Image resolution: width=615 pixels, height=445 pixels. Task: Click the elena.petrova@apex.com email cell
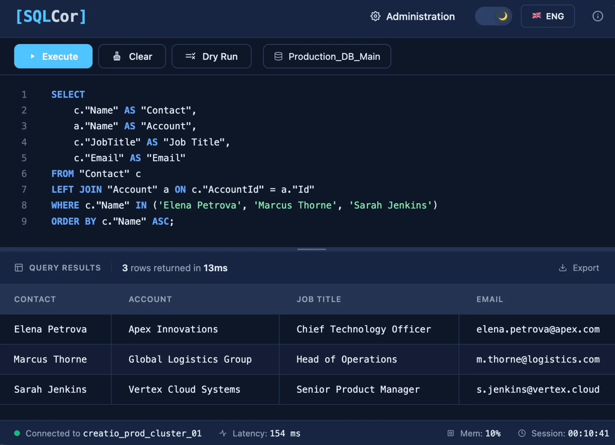[537, 329]
